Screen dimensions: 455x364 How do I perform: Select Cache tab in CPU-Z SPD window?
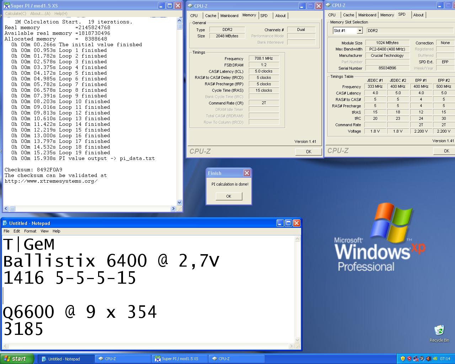348,15
